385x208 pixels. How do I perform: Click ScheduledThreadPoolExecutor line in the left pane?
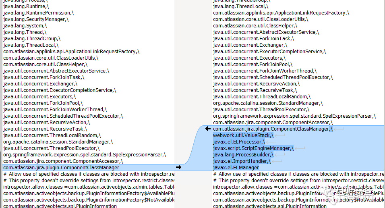click(63, 116)
